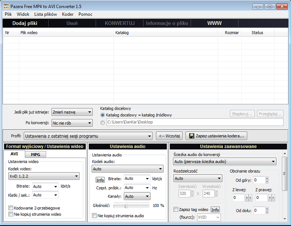Click Usuń toolbar button
Screen dimensions: 291x226
tap(72, 23)
